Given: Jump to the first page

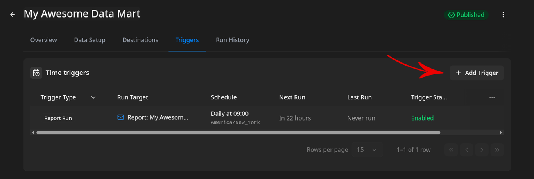Looking at the screenshot, I should [451, 150].
